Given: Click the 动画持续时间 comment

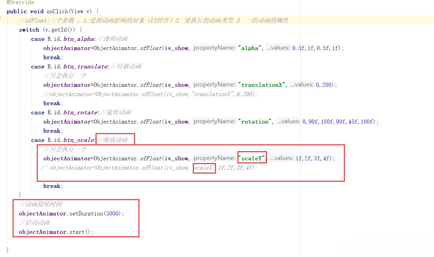Looking at the screenshot, I should [x=40, y=205].
